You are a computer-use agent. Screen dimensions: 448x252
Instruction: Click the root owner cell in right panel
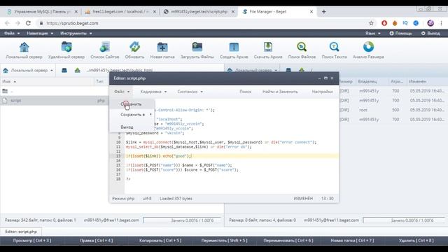coord(363,110)
